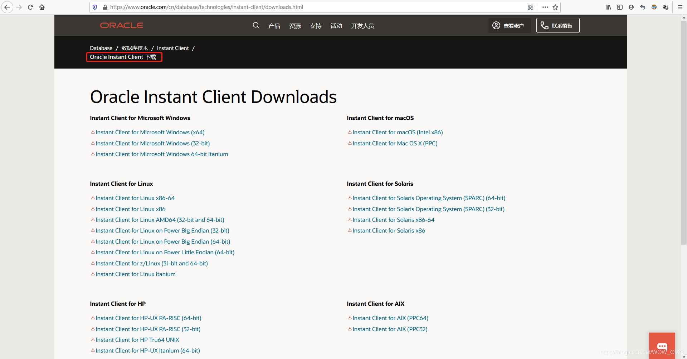
Task: Click the 联系销售 button
Action: coord(558,25)
